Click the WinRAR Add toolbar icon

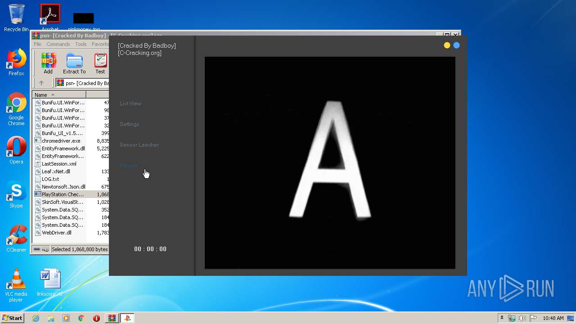pyautogui.click(x=48, y=63)
